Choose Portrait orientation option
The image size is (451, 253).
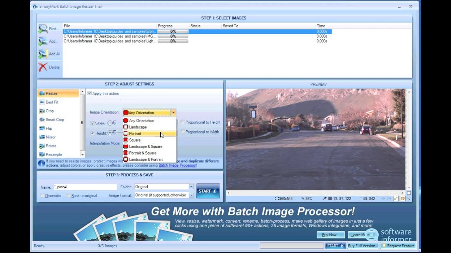149,134
